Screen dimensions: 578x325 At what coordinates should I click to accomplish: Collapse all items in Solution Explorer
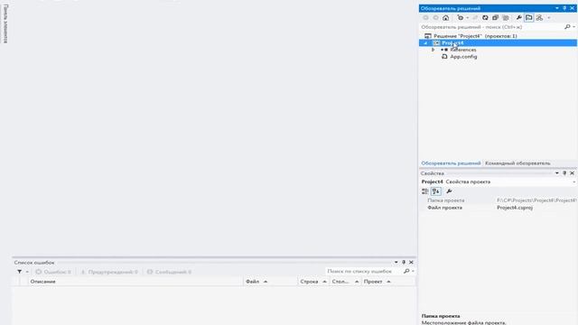[x=496, y=18]
